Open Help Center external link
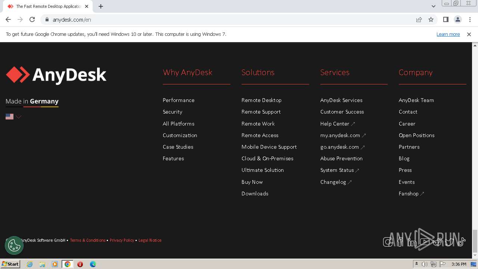 click(338, 124)
